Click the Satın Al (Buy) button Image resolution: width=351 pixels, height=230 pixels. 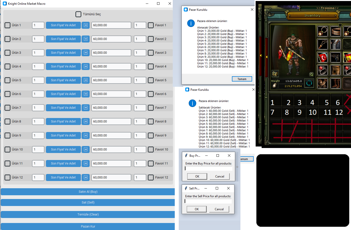pos(88,192)
